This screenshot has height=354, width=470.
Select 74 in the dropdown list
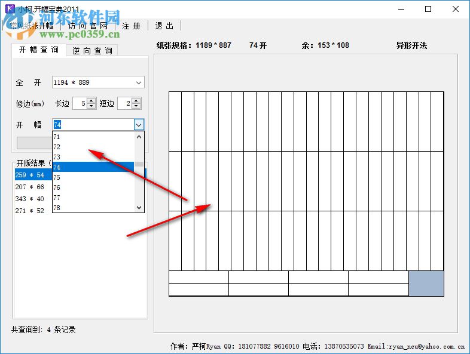coord(93,167)
